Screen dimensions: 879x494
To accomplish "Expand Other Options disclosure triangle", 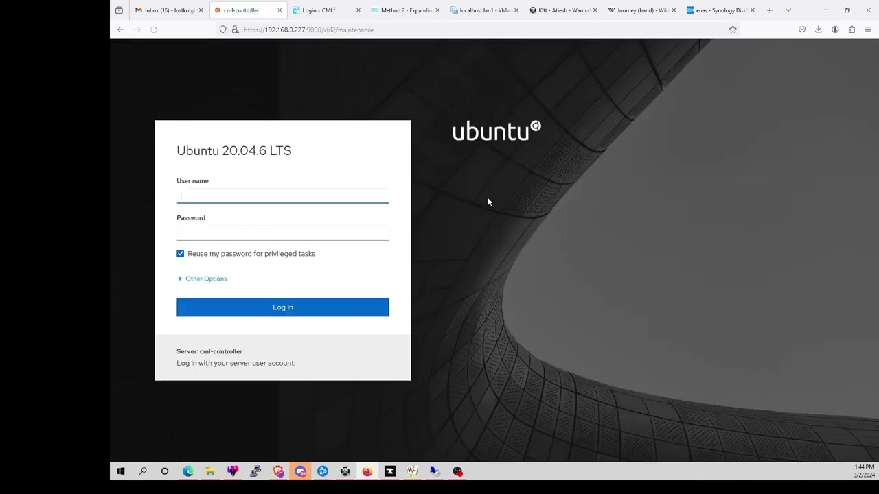I will click(180, 279).
